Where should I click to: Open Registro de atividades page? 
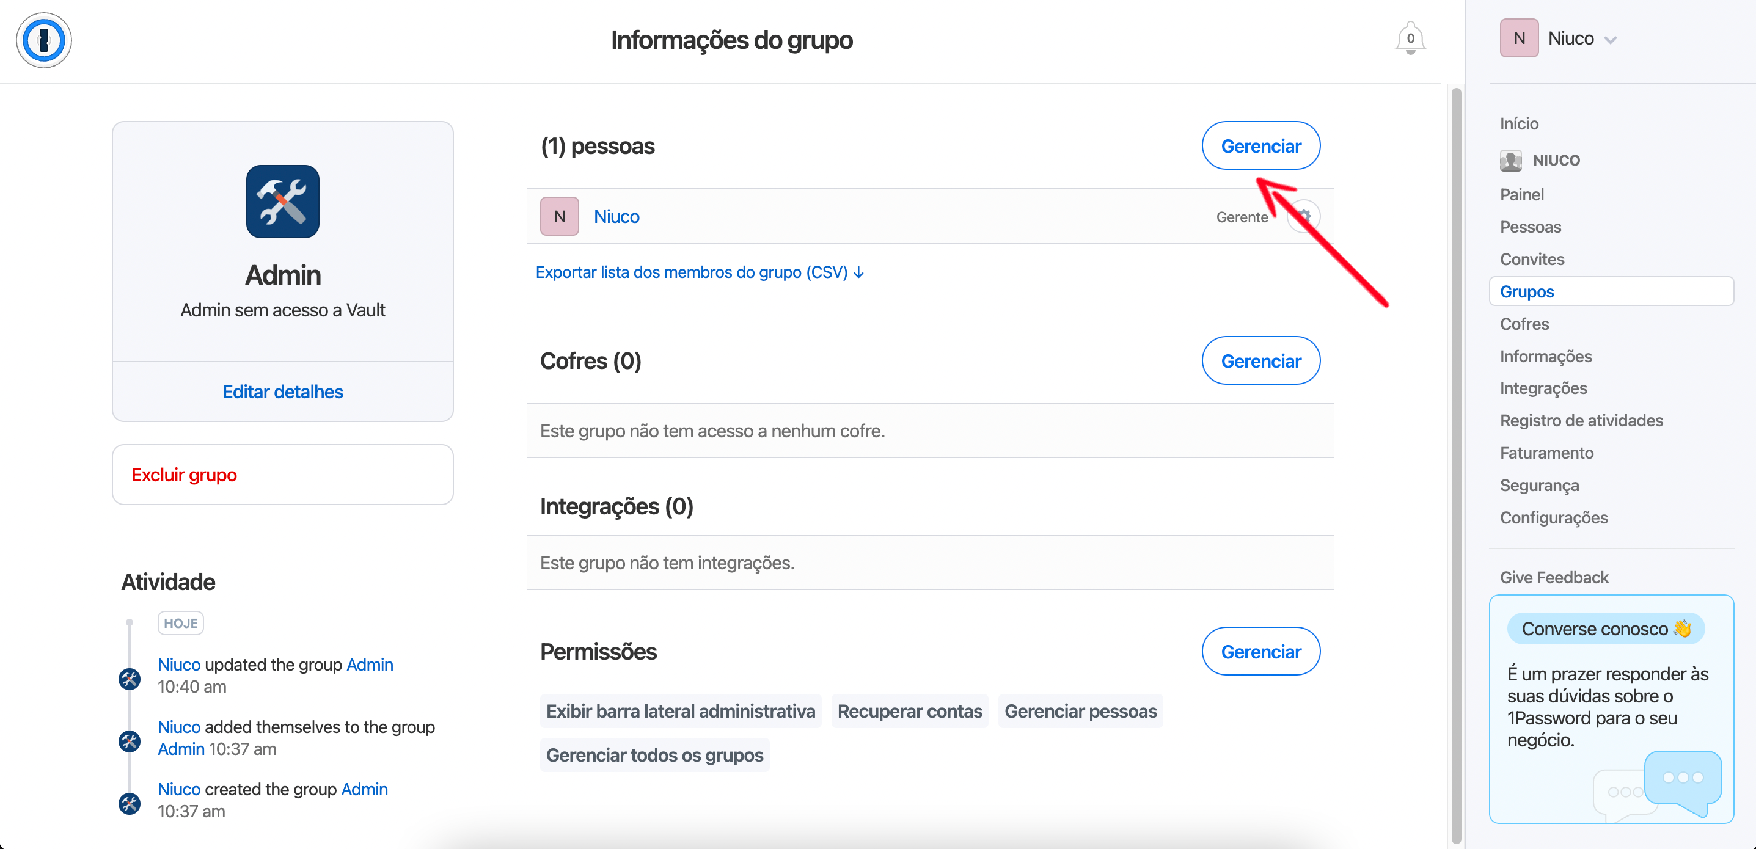pyautogui.click(x=1581, y=420)
